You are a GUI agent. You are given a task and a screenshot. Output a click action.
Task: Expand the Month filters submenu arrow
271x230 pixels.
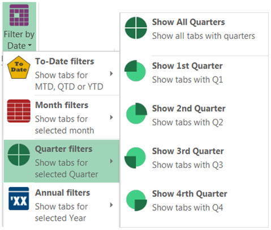111,117
